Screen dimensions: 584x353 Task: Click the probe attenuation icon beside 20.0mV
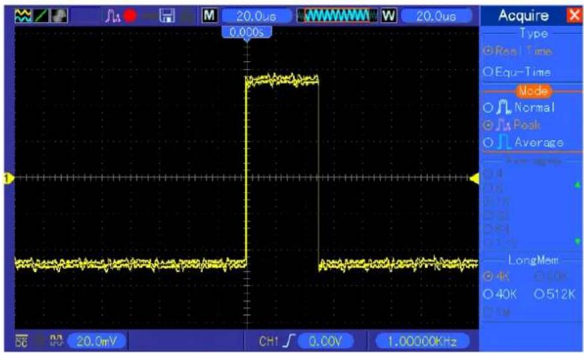coord(56,340)
